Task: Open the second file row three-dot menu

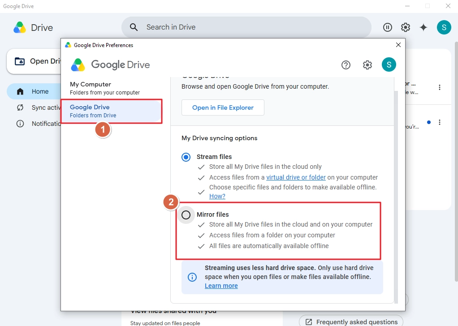Action: pyautogui.click(x=439, y=122)
